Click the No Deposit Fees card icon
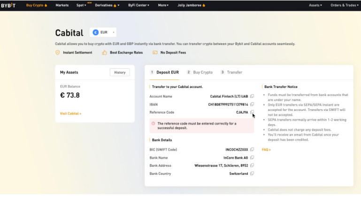361x197 pixels. 155,53
